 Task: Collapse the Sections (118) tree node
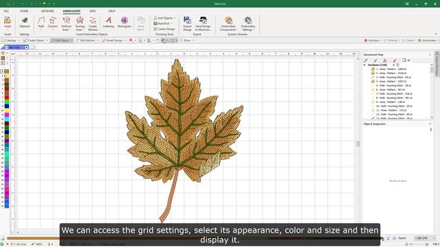(x=364, y=65)
